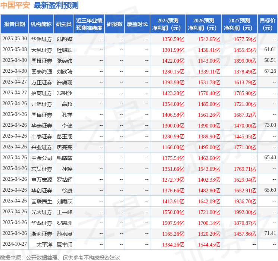Select the 华泰证券 institution cell
The image size is (278, 261).
42,126
